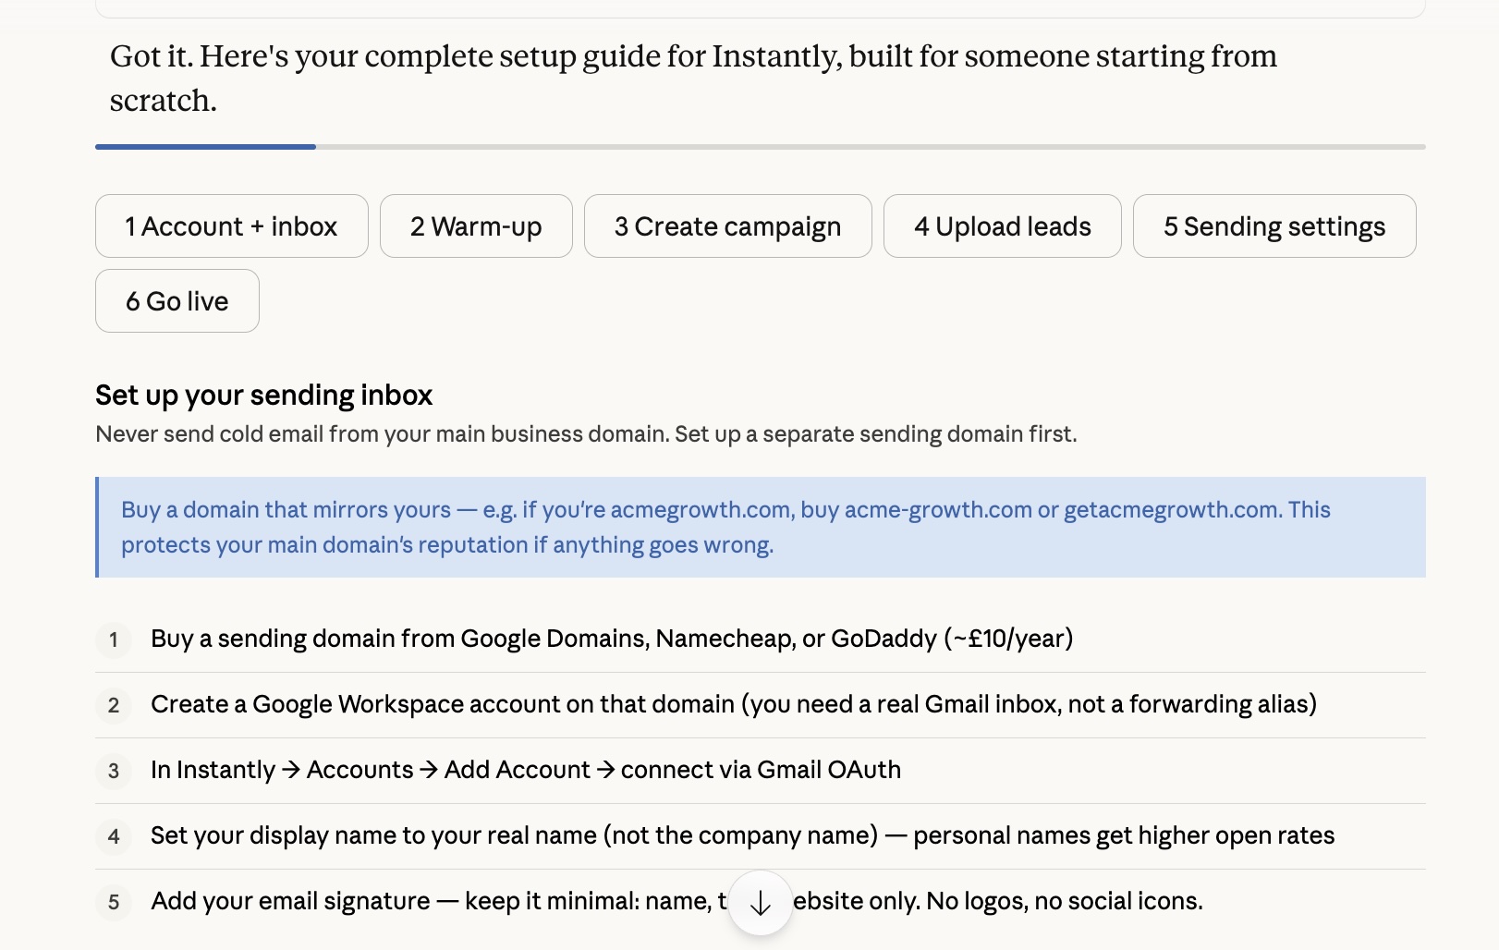The image size is (1499, 950).
Task: Open the "5 Sending settings" tab
Action: tap(1274, 226)
